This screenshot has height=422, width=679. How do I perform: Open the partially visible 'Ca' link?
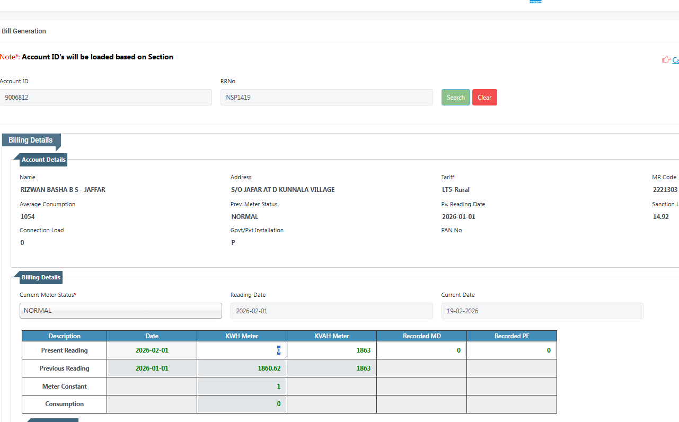click(675, 60)
